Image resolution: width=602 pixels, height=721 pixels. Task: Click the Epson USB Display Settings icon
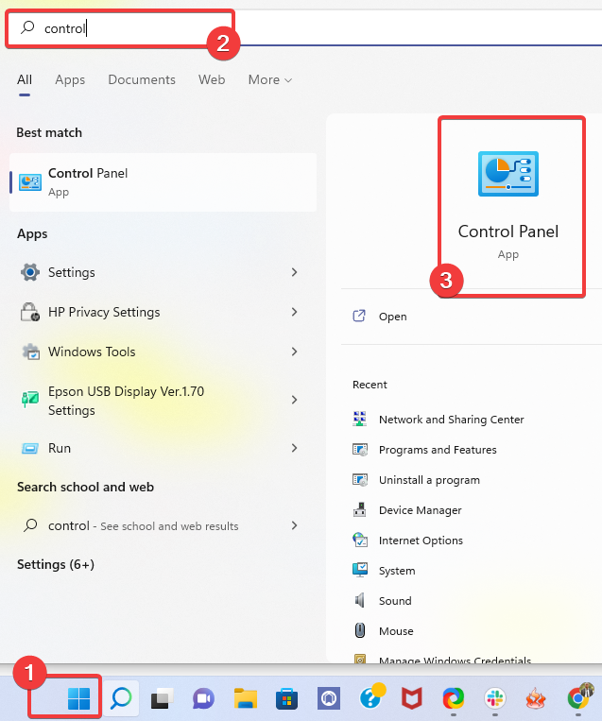[30, 399]
